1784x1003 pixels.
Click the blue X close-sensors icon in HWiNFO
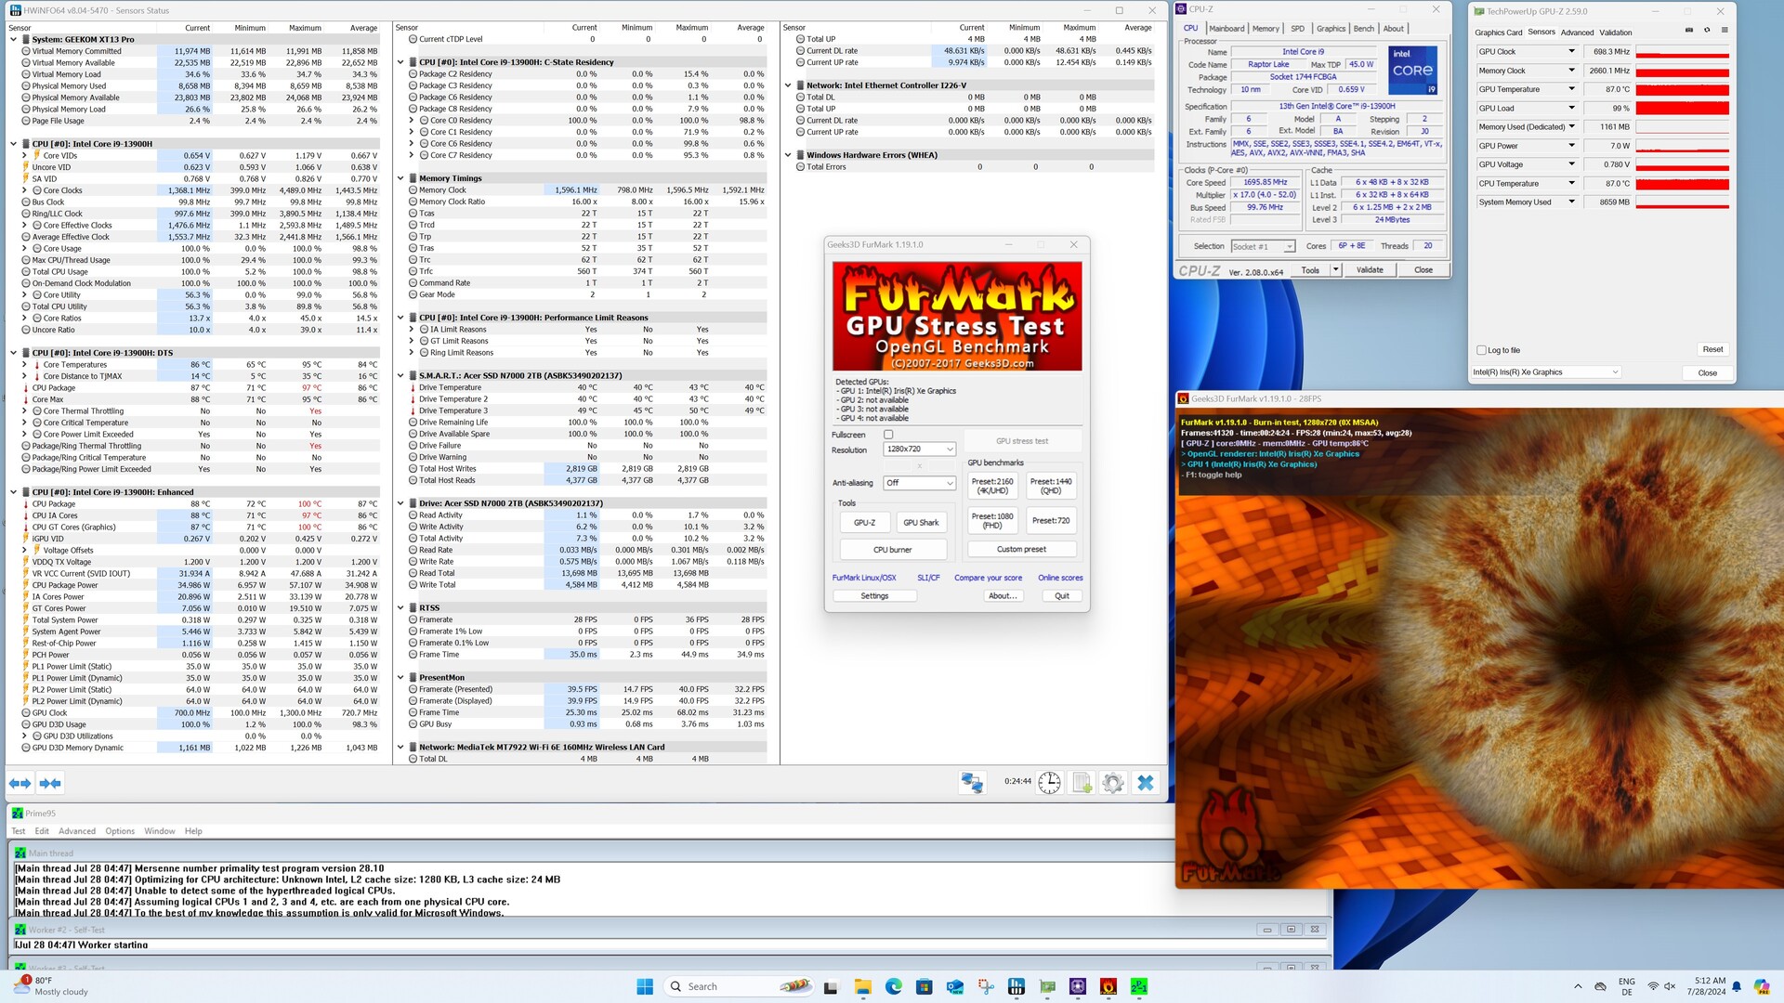1146,783
